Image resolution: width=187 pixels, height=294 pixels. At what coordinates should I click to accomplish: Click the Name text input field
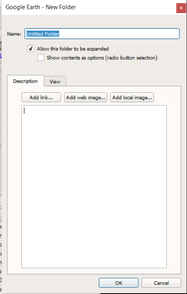[102, 34]
